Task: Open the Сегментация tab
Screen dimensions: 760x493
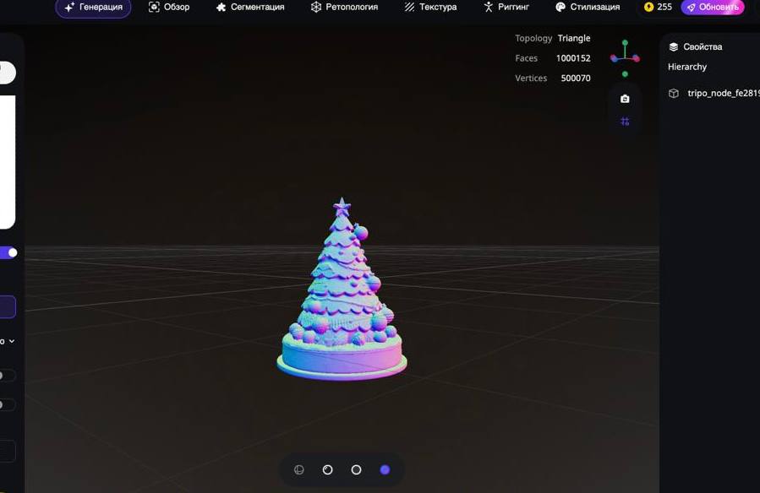Action: point(250,8)
